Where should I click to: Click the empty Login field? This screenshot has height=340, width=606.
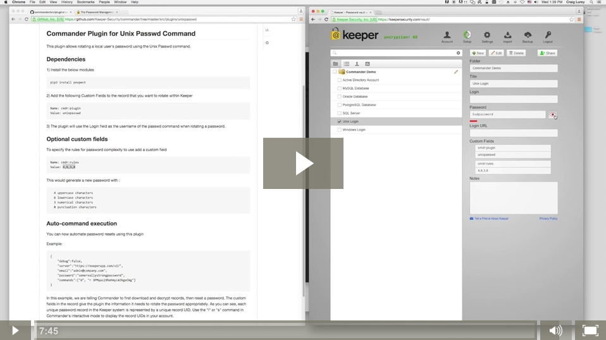click(514, 99)
